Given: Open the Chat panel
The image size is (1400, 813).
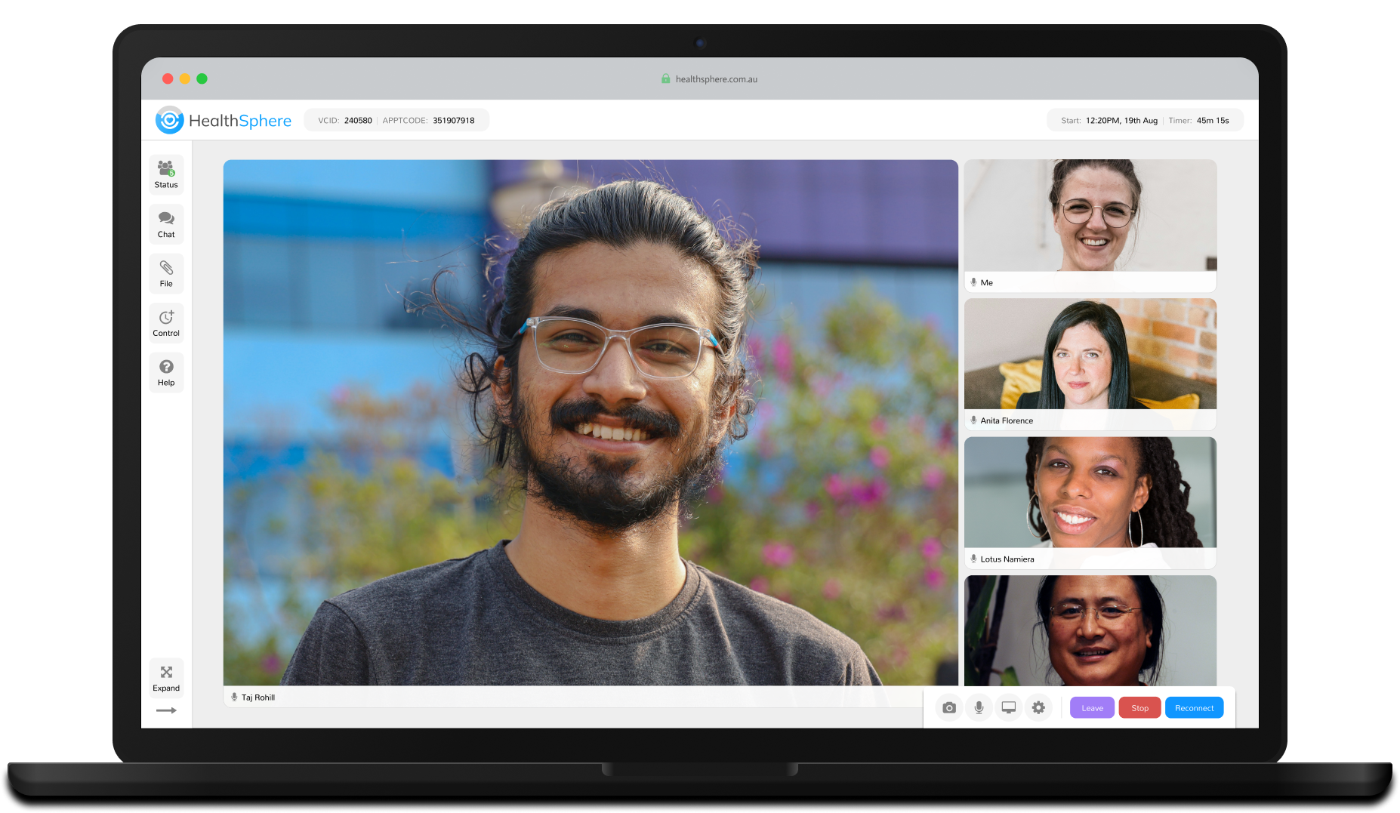Looking at the screenshot, I should (166, 224).
